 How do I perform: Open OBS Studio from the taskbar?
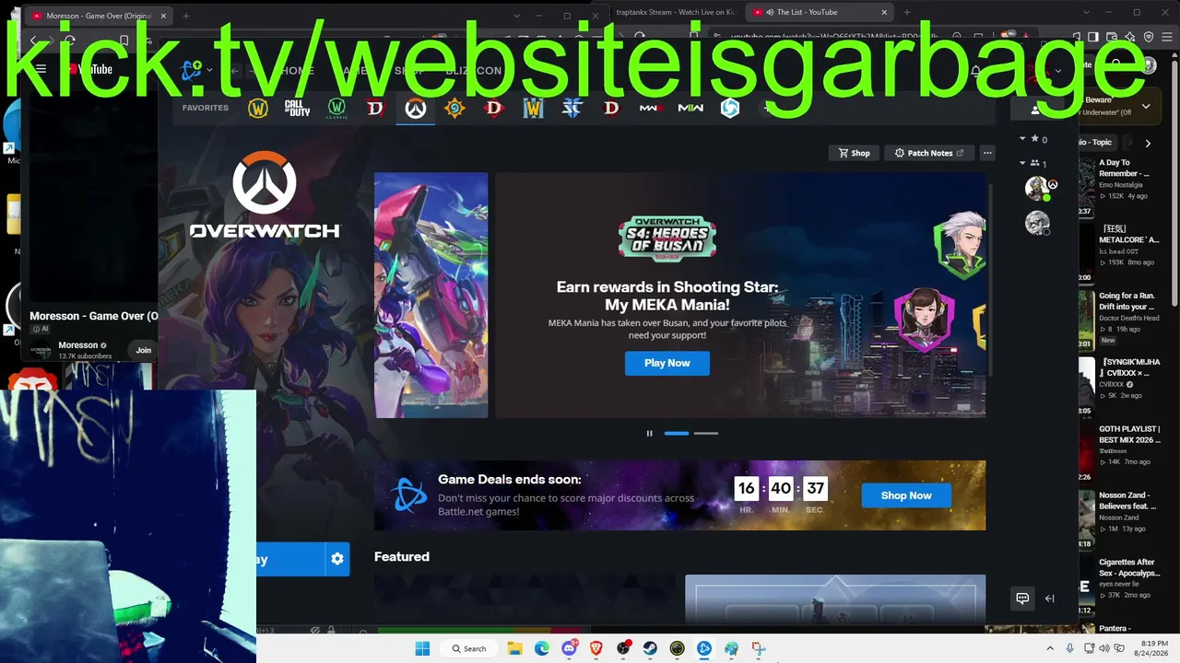click(623, 648)
